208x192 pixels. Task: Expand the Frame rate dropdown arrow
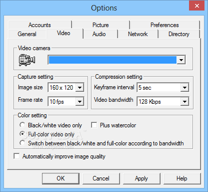[x=79, y=101]
